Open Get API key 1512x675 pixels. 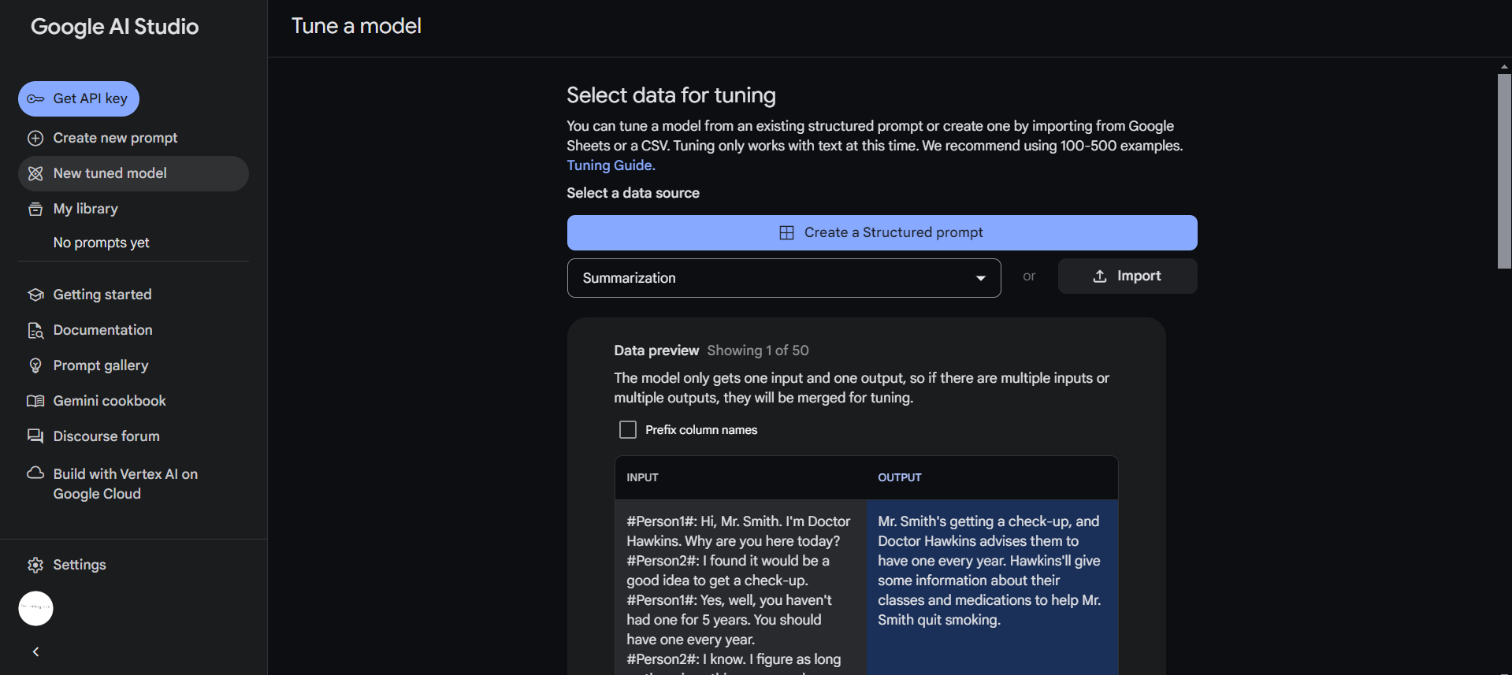click(x=79, y=98)
